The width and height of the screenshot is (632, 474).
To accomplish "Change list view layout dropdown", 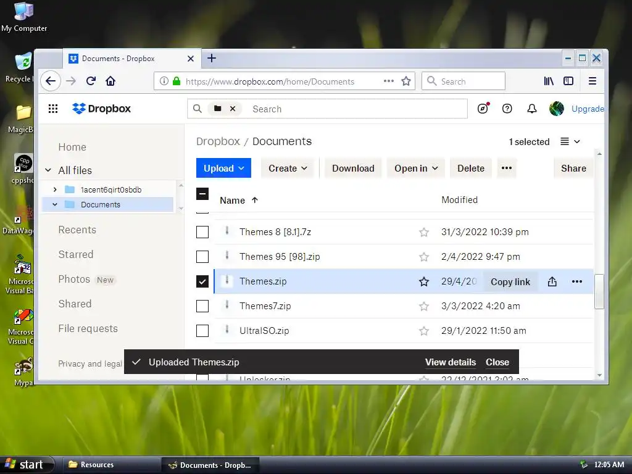I will point(570,141).
